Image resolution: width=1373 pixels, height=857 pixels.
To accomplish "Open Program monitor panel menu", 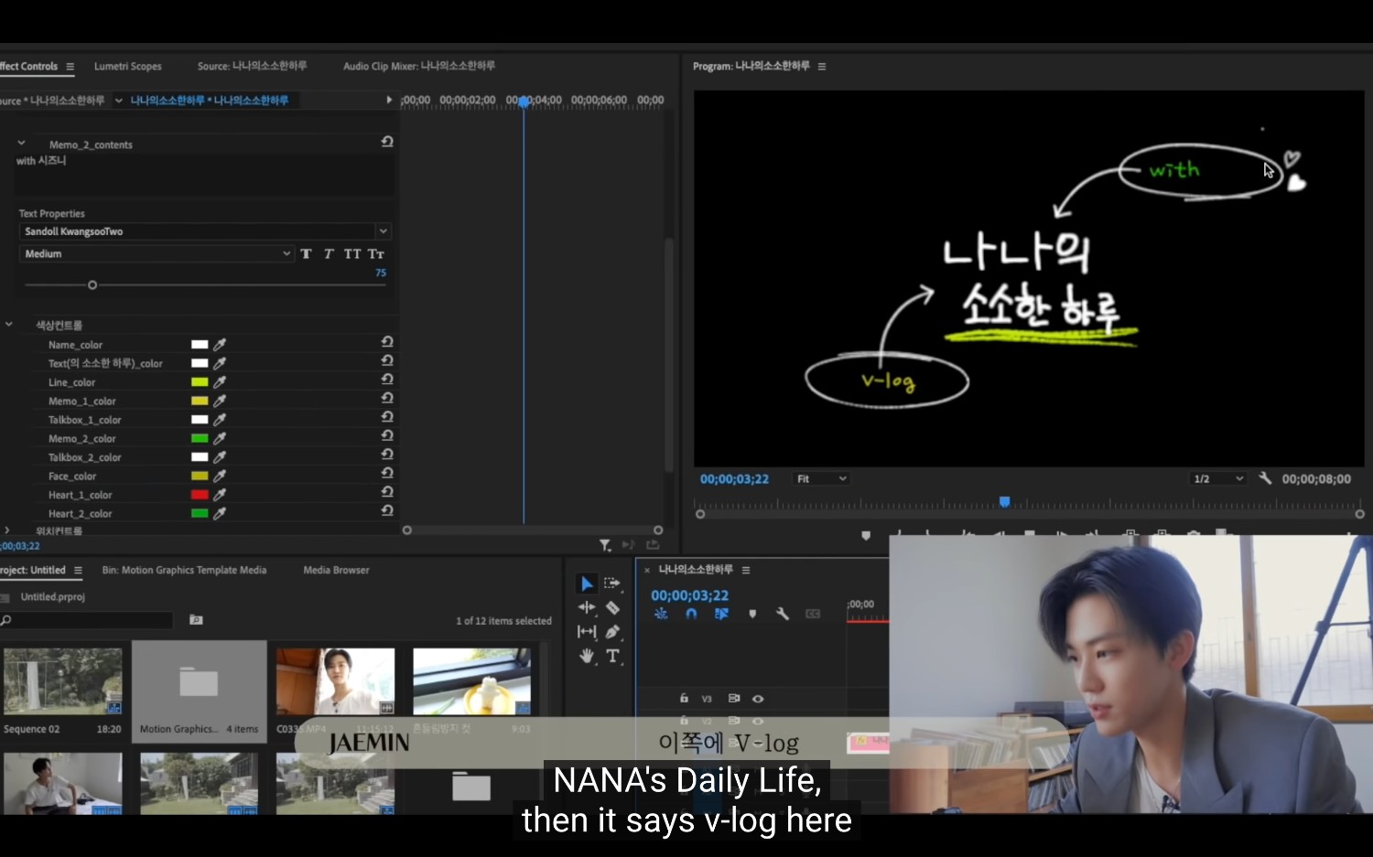I will (x=822, y=67).
